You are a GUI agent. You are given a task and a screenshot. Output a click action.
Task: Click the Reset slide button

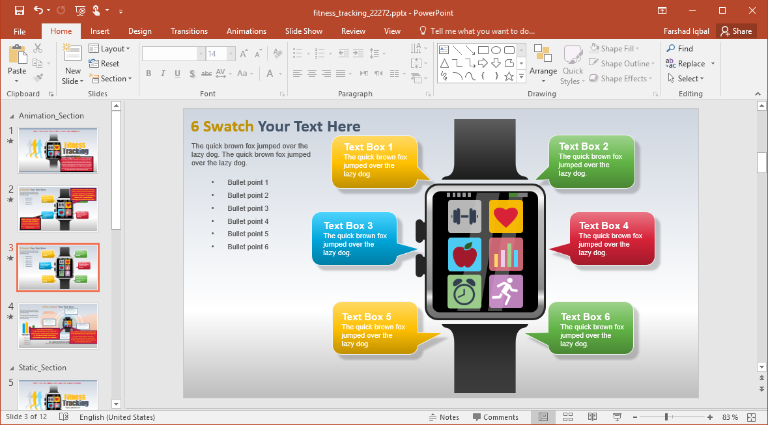[104, 64]
